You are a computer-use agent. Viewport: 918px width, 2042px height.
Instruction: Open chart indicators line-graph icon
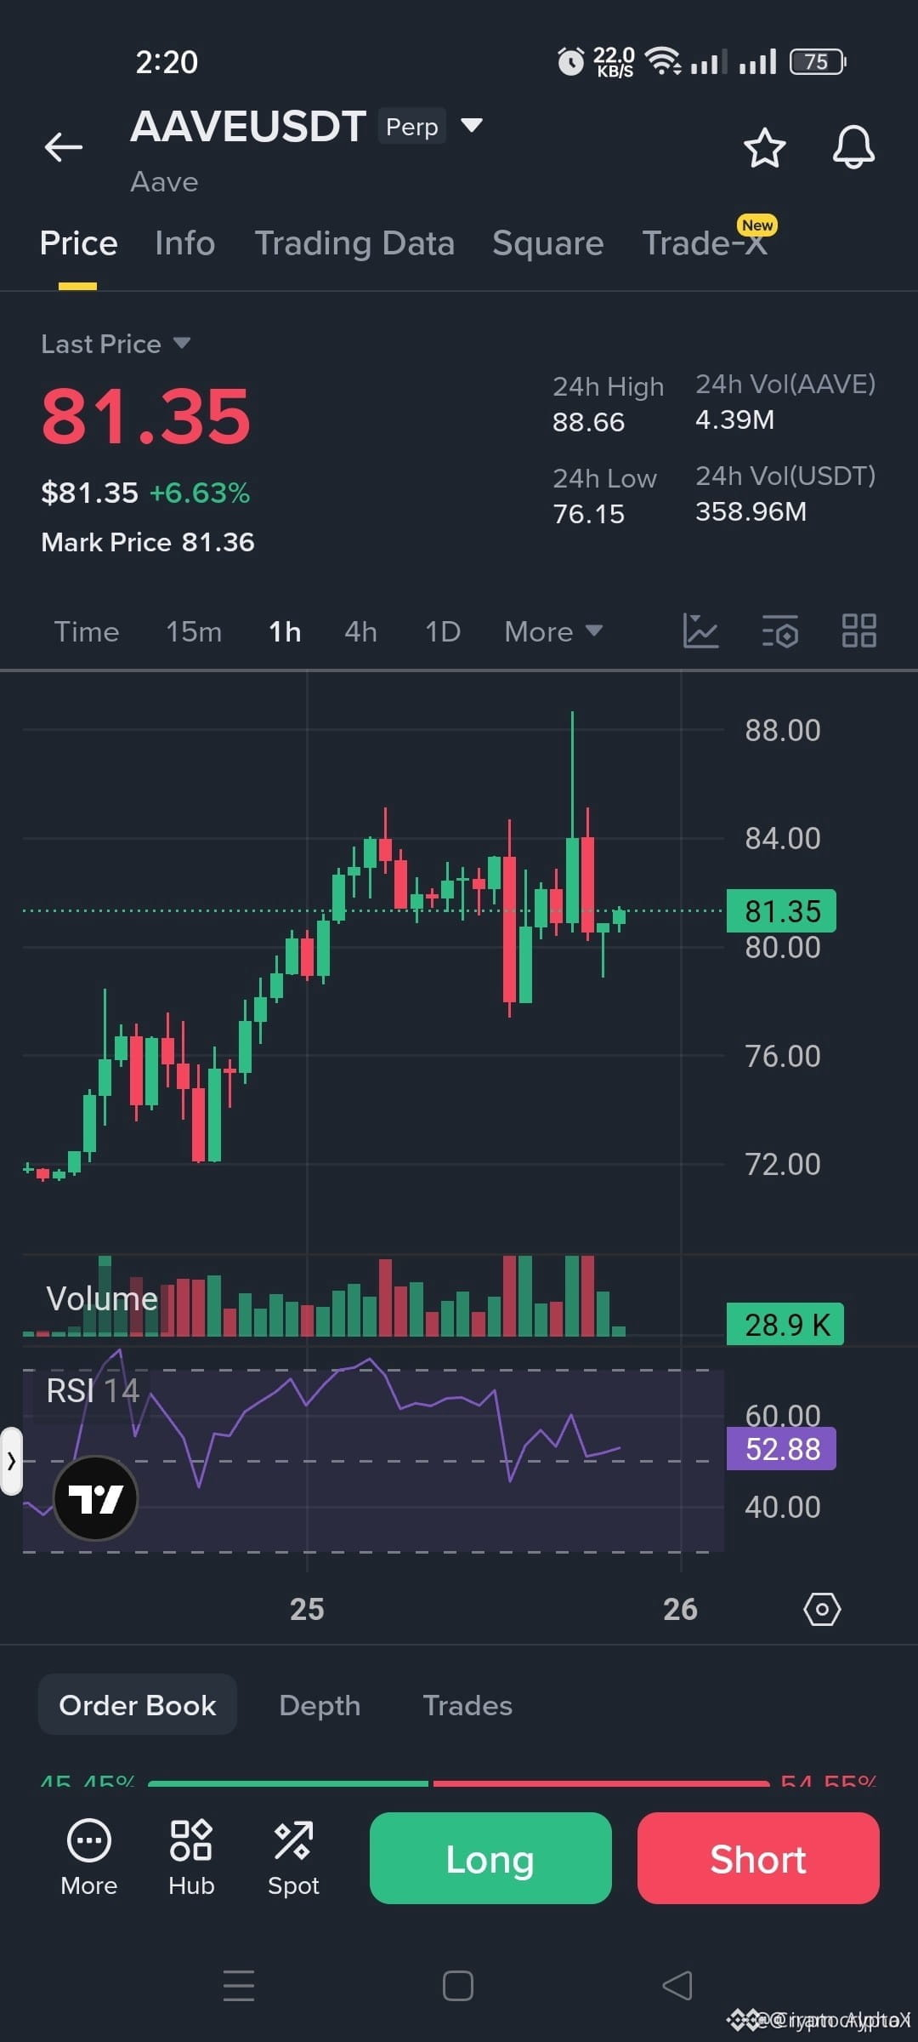click(x=700, y=630)
